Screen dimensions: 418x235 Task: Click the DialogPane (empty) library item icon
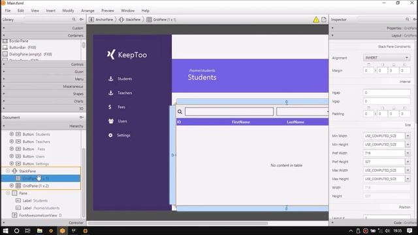click(x=5, y=54)
